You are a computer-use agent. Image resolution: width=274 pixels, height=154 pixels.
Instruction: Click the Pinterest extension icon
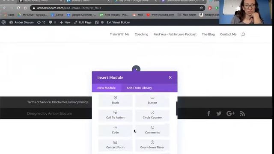(x=210, y=8)
